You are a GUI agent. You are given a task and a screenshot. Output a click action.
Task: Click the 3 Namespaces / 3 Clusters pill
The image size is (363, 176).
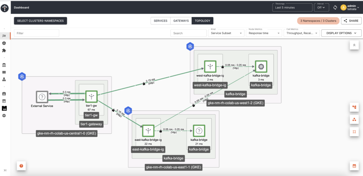(x=318, y=21)
